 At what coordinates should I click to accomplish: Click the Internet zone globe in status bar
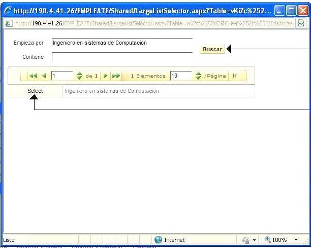[158, 240]
